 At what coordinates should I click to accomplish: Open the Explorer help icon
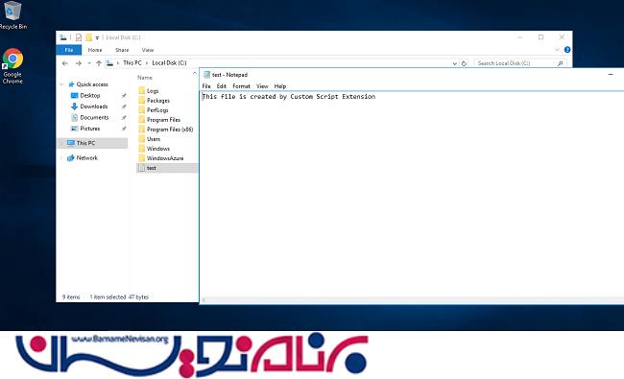(x=567, y=50)
